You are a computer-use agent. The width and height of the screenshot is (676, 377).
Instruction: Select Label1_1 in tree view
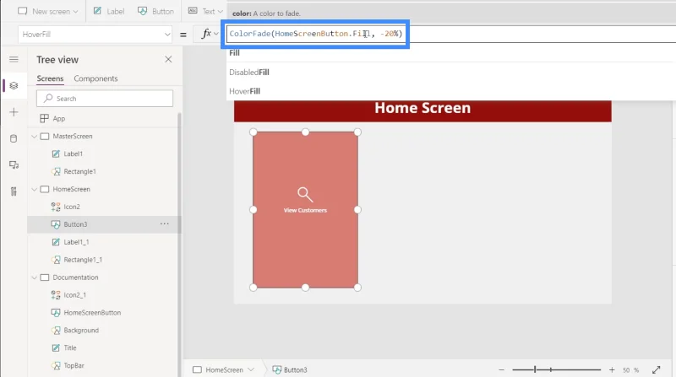point(76,242)
